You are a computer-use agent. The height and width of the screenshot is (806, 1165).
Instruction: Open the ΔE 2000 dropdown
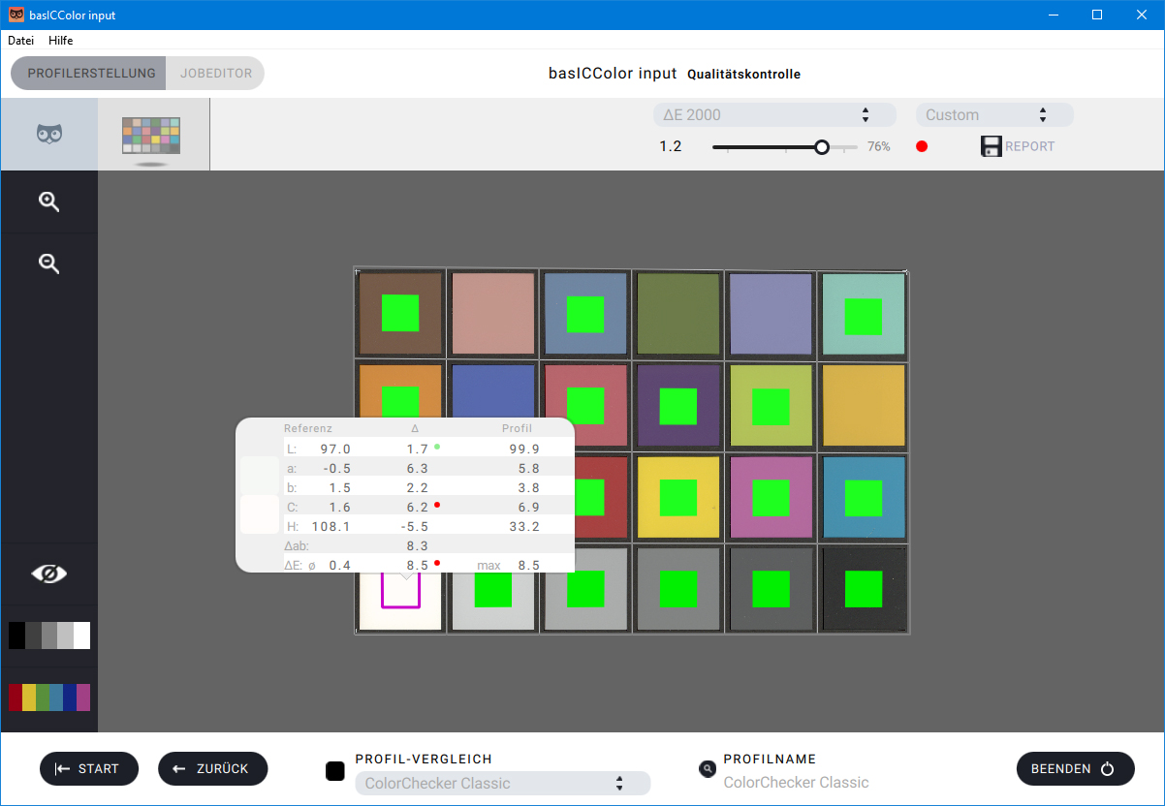[773, 115]
